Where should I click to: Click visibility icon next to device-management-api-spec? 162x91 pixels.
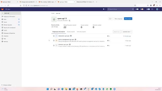(75, 39)
